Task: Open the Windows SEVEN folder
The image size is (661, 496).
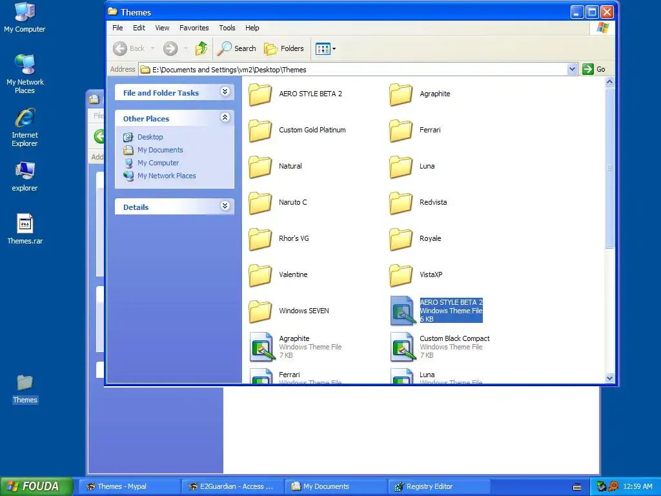Action: 289,311
